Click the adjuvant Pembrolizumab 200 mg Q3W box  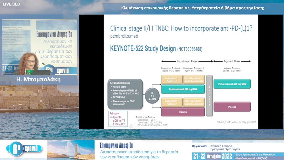(232, 84)
